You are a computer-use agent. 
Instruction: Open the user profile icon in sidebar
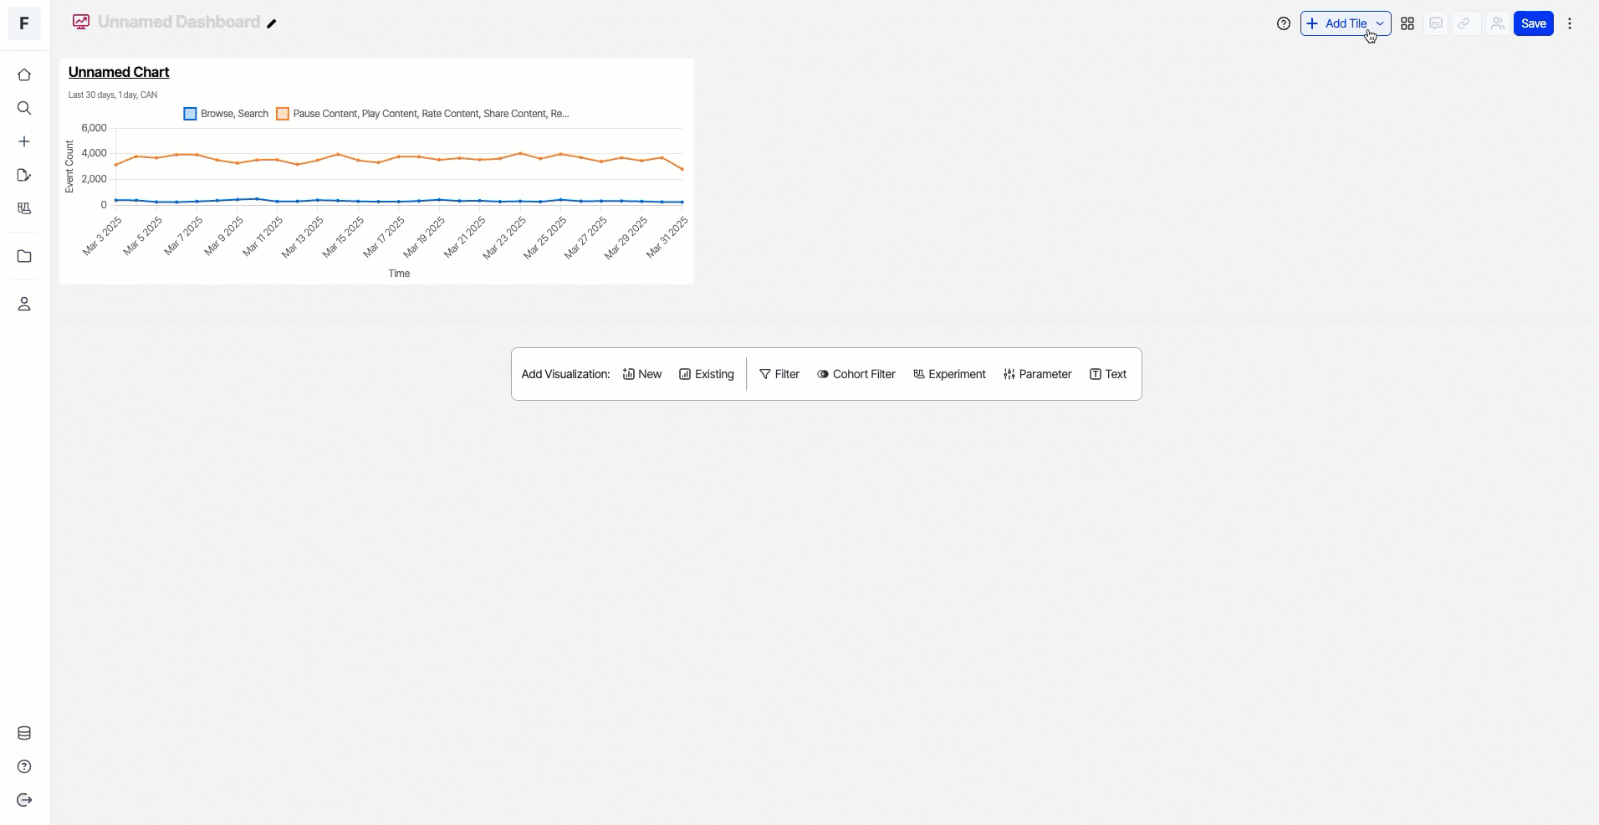pos(24,304)
